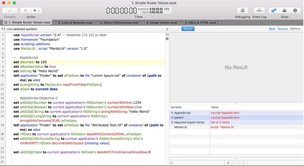Click the split editor icon above scrollbar
The height and width of the screenshot is (166, 304).
[x=167, y=34]
